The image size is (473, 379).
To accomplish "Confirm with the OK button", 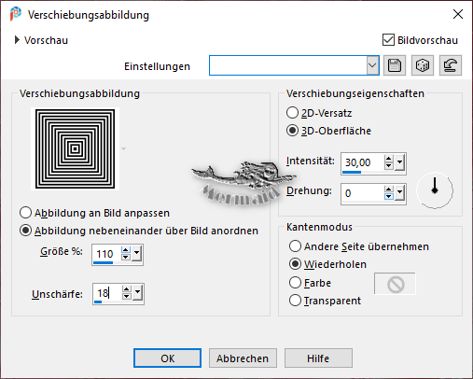I will (x=167, y=358).
